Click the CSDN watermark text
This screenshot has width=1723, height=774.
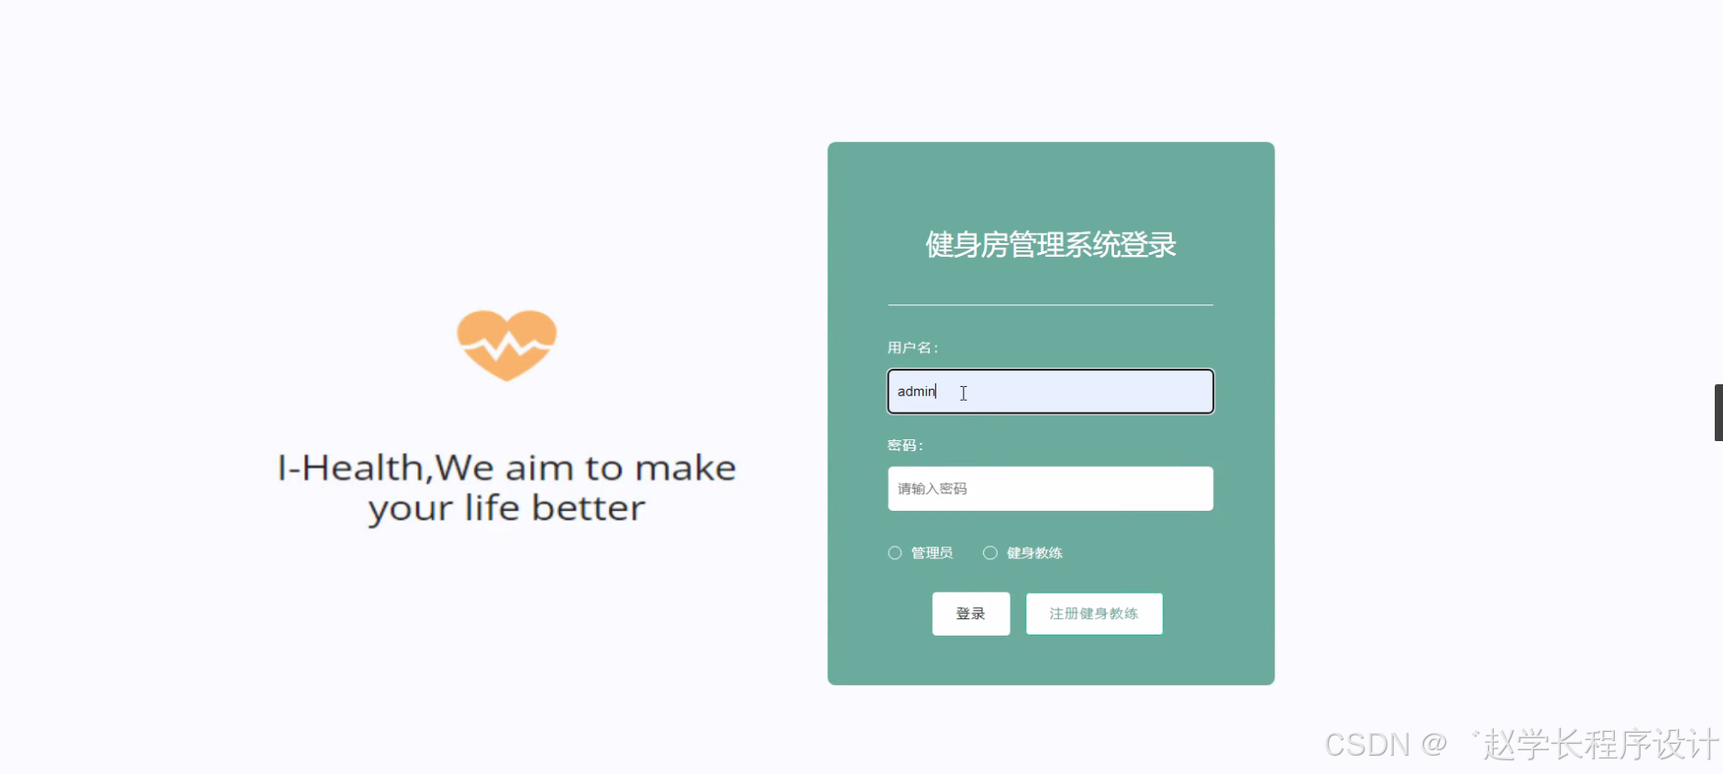pyautogui.click(x=1367, y=745)
